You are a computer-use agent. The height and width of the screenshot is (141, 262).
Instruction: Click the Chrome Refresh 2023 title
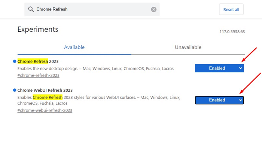coord(38,62)
